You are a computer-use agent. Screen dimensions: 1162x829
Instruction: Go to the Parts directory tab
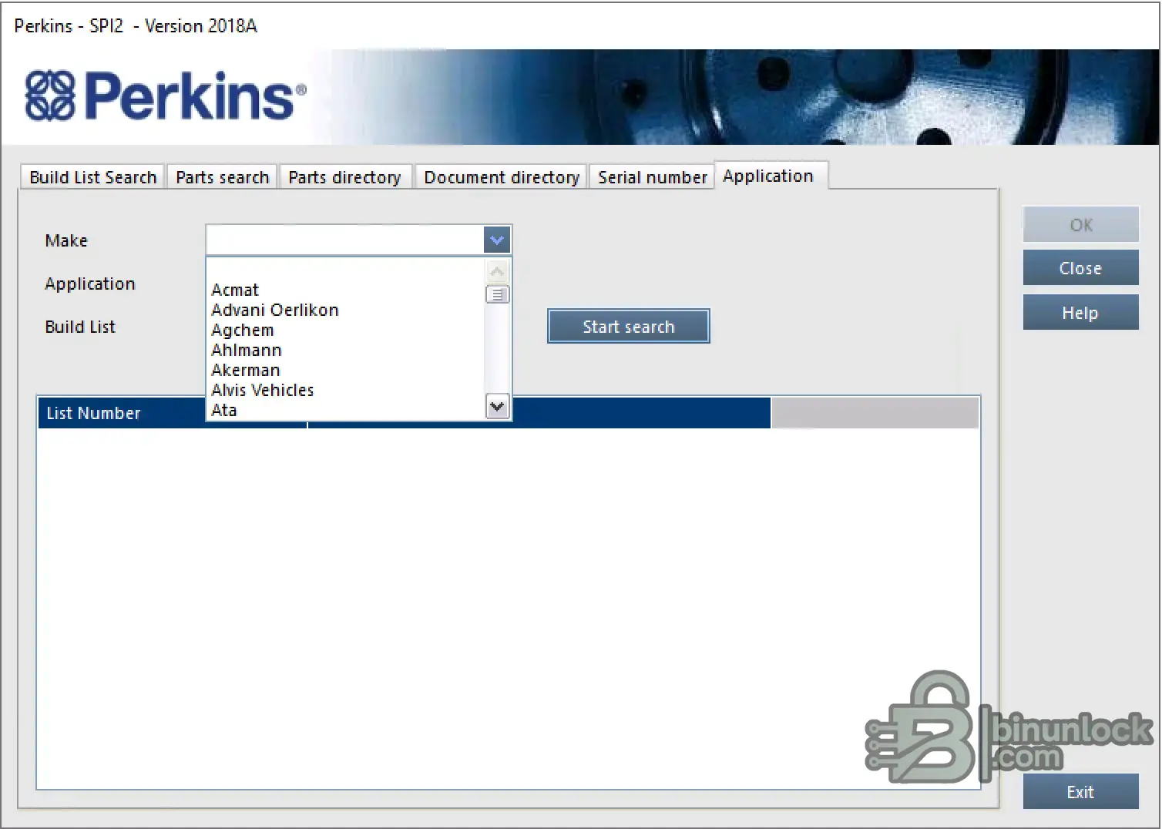point(344,177)
